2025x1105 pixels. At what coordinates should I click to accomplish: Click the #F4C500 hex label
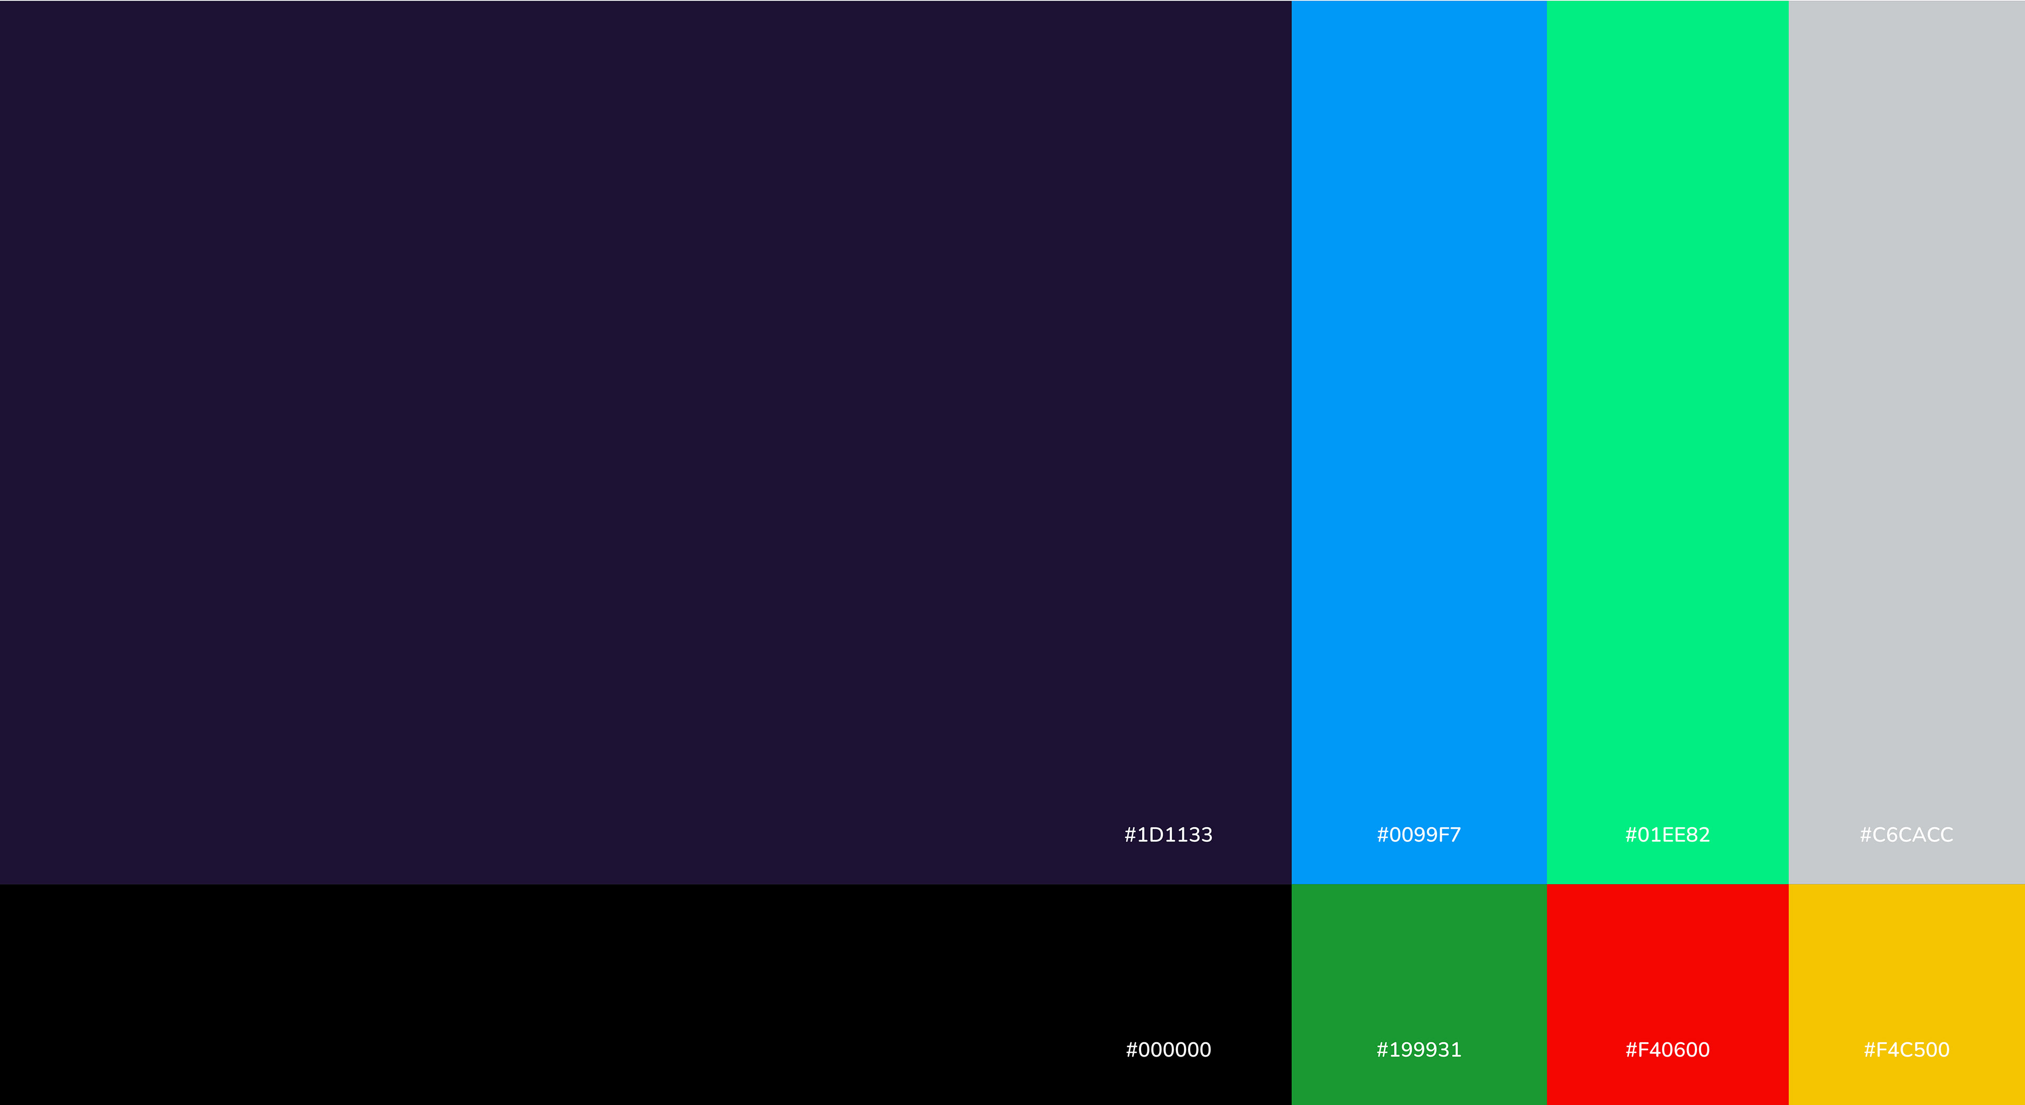click(1906, 1049)
